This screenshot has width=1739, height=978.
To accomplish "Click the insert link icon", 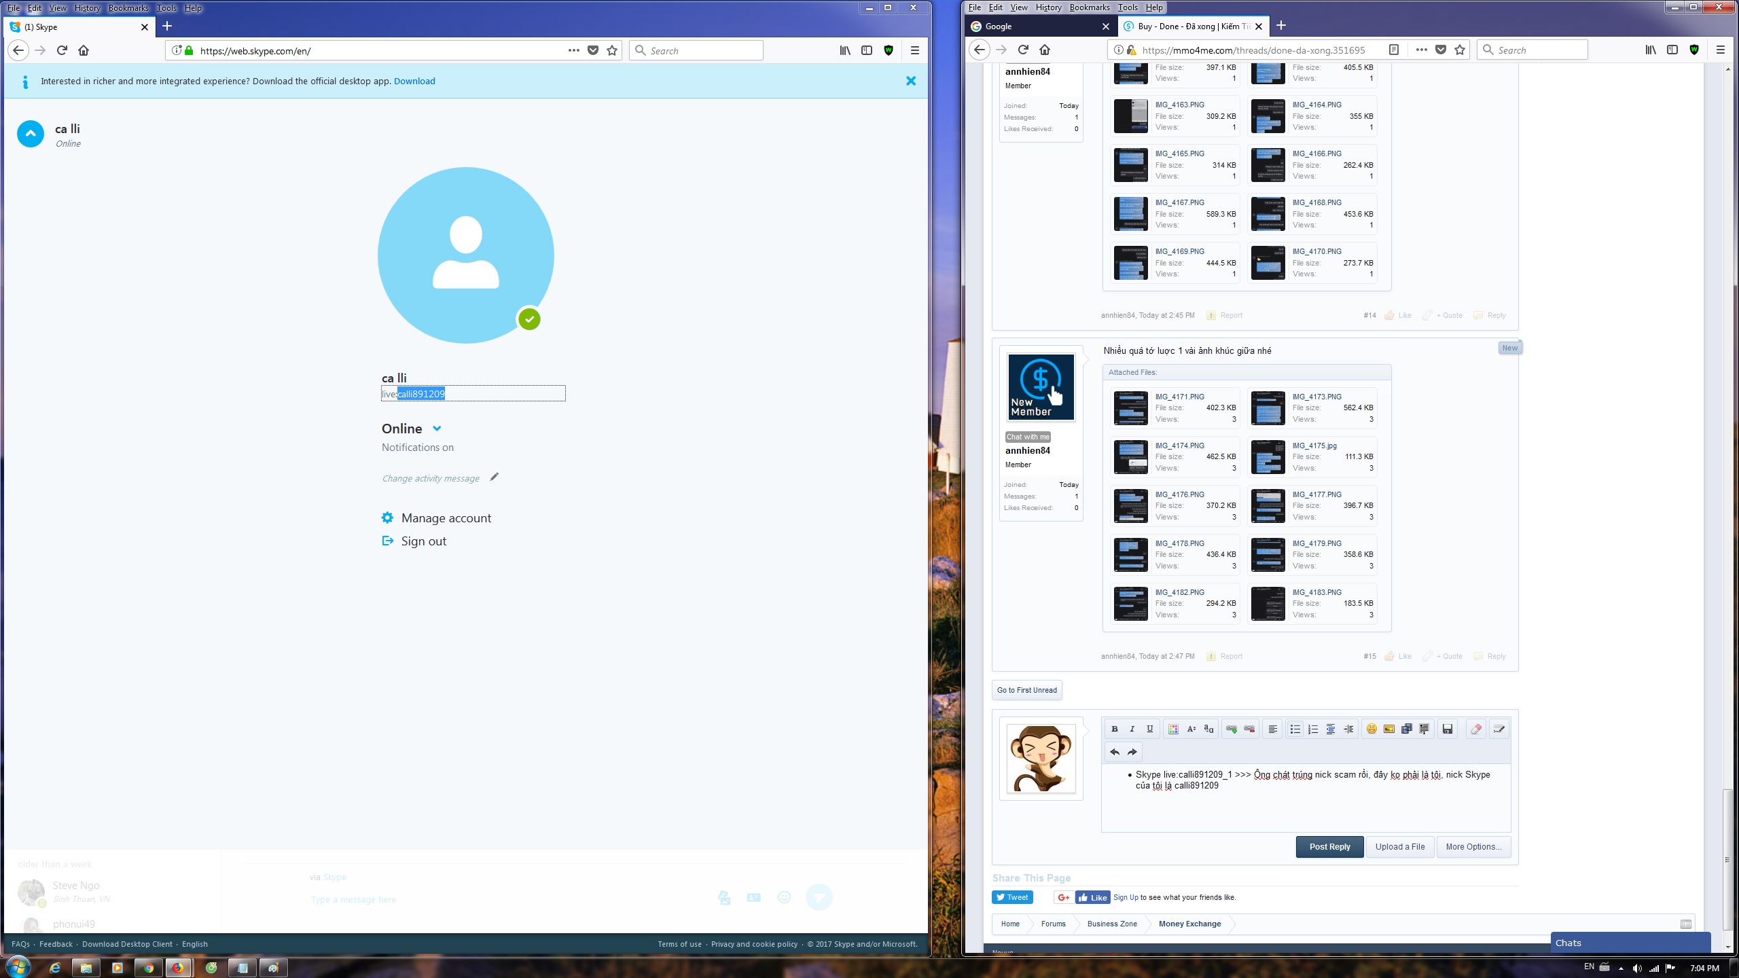I will pyautogui.click(x=1231, y=729).
